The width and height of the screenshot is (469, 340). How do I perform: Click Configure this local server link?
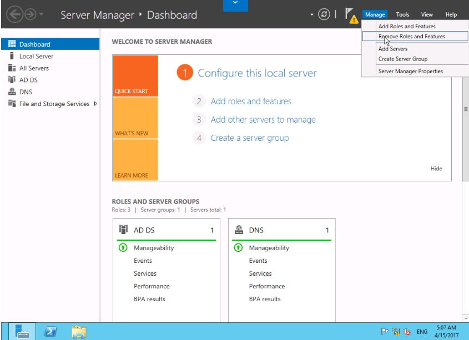click(x=257, y=73)
